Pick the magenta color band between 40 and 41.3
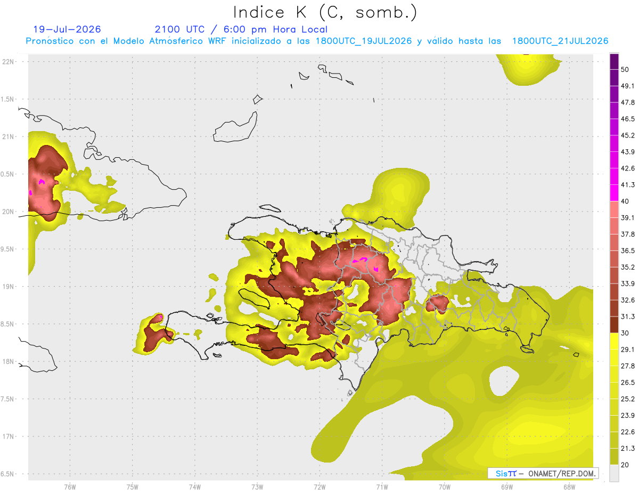Viewport: 639px width, 494px height. click(x=615, y=193)
